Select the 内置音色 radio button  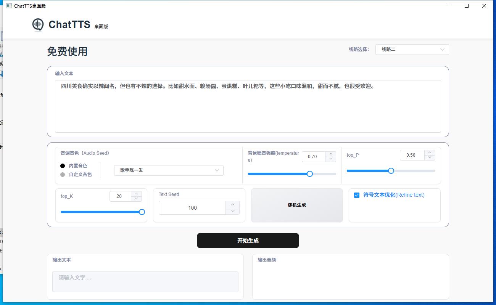[x=63, y=166]
